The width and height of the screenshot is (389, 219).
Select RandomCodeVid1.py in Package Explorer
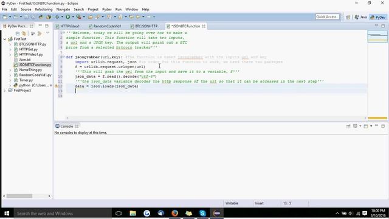pyautogui.click(x=35, y=75)
